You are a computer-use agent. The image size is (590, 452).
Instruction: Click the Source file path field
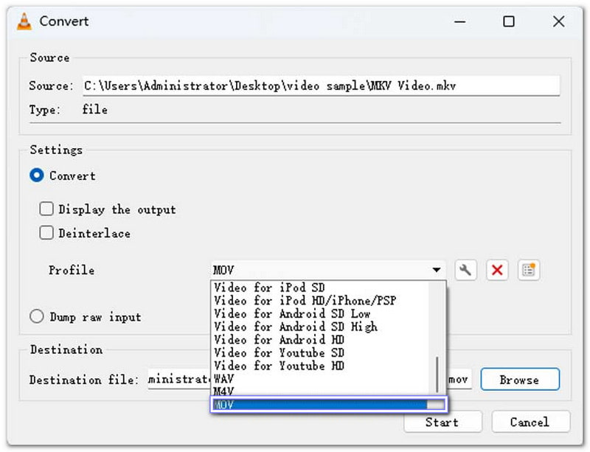pos(321,86)
